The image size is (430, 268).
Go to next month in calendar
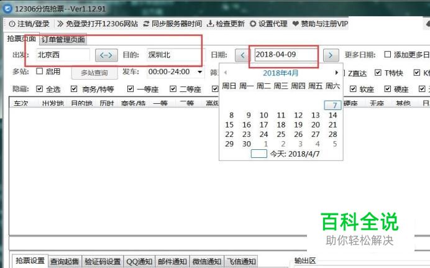(337, 73)
